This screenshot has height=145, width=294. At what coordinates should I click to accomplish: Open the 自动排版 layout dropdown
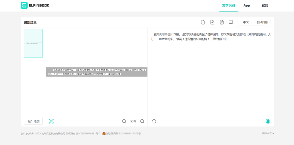[262, 22]
